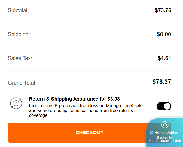Select the $73.76 subtotal amount
This screenshot has width=183, height=147.
[x=163, y=11]
